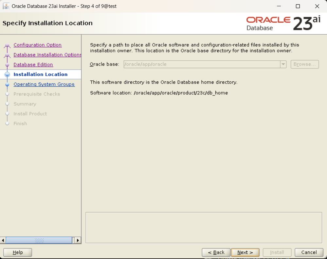The width and height of the screenshot is (327, 259).
Task: Click the Install Product step label
Action: tap(30, 114)
